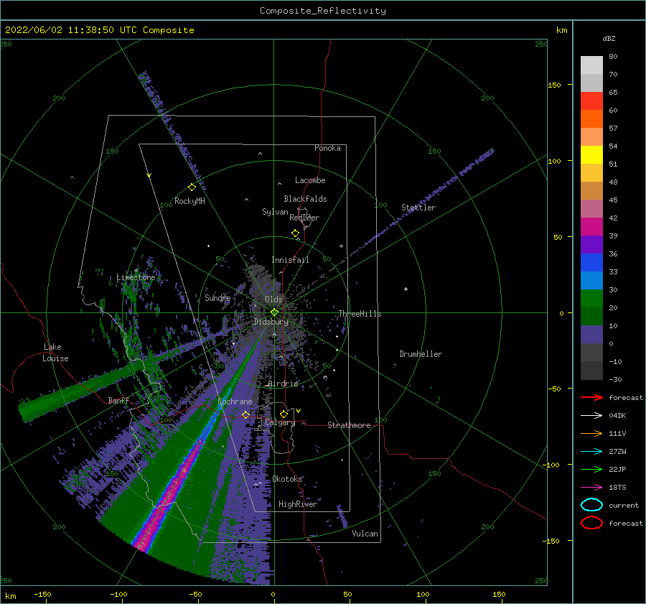
Task: Select the ThreeHills label
Action: click(x=360, y=314)
